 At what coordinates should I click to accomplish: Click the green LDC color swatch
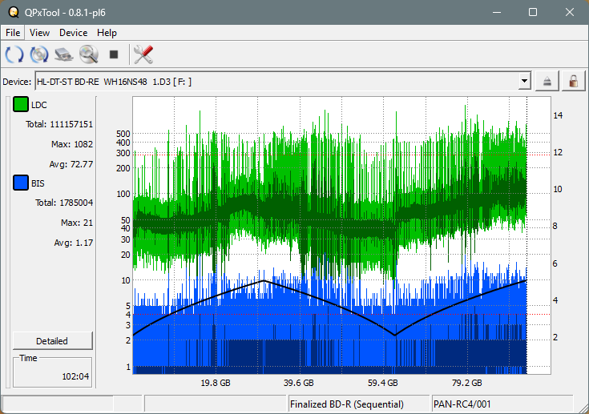click(x=21, y=104)
